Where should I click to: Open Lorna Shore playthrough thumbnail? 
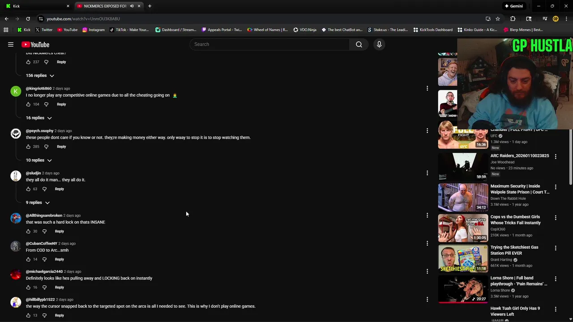463,289
